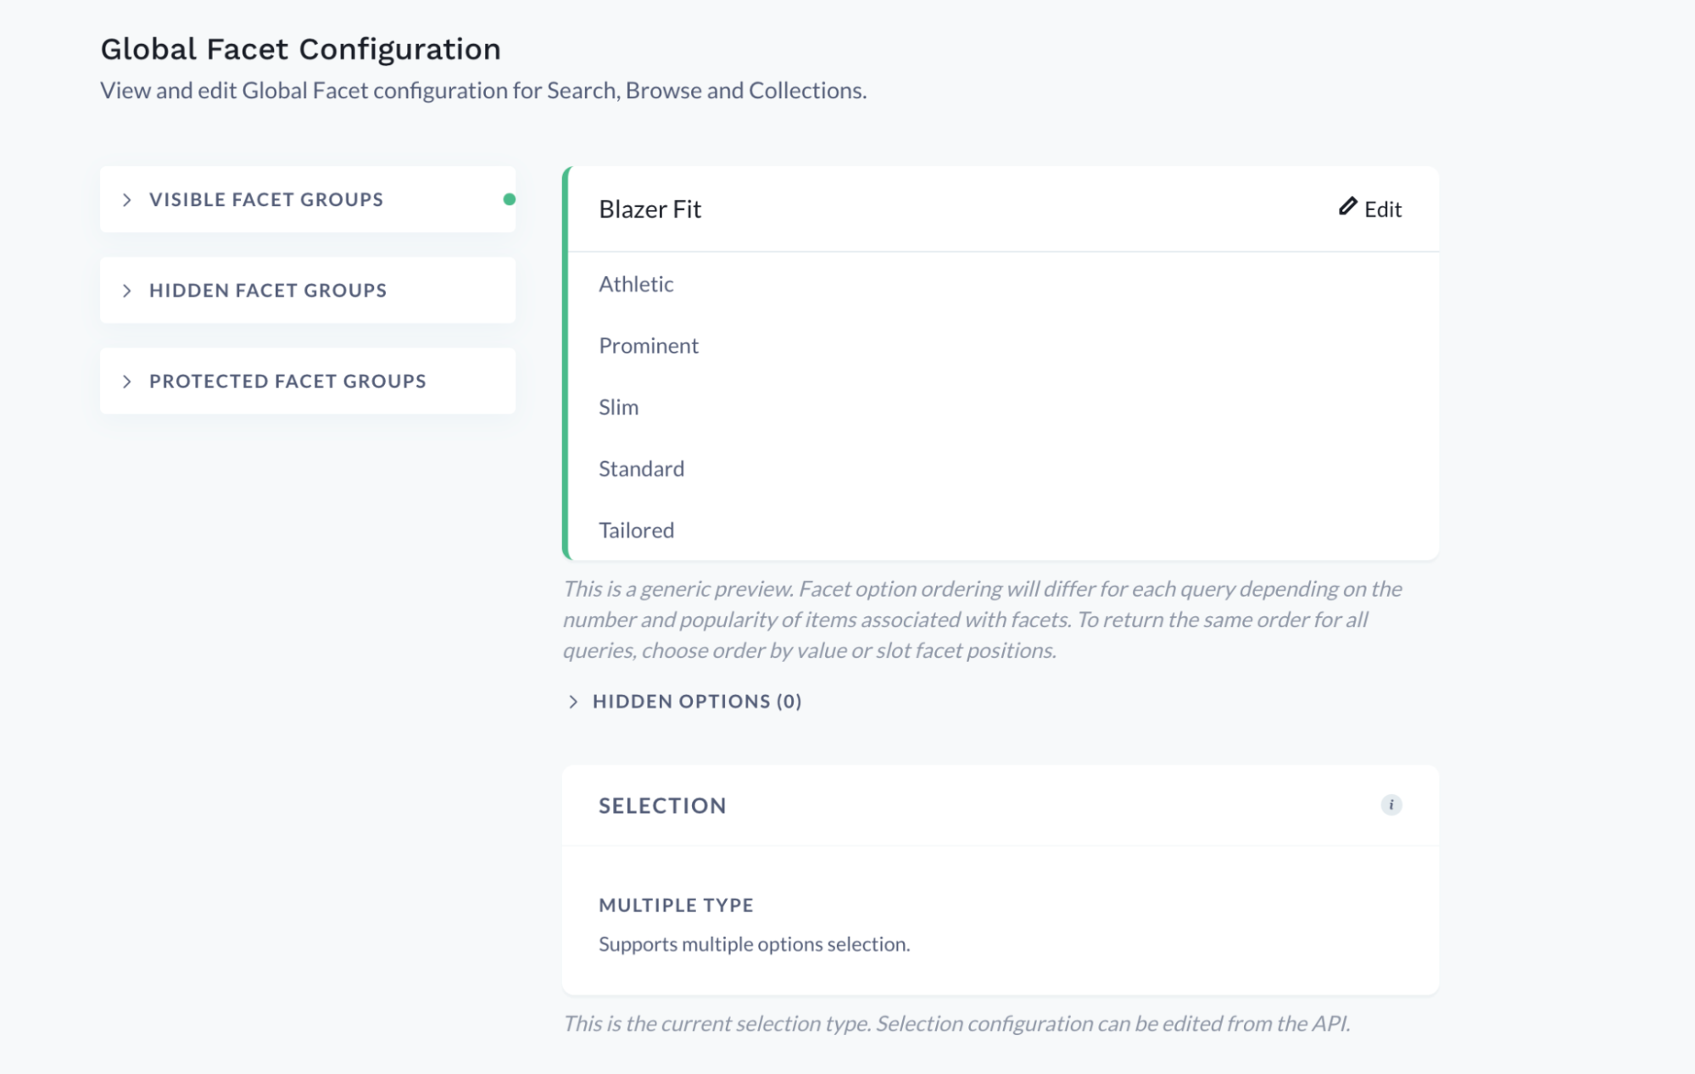Select the Athletic facet option
1695x1074 pixels.
(x=636, y=284)
